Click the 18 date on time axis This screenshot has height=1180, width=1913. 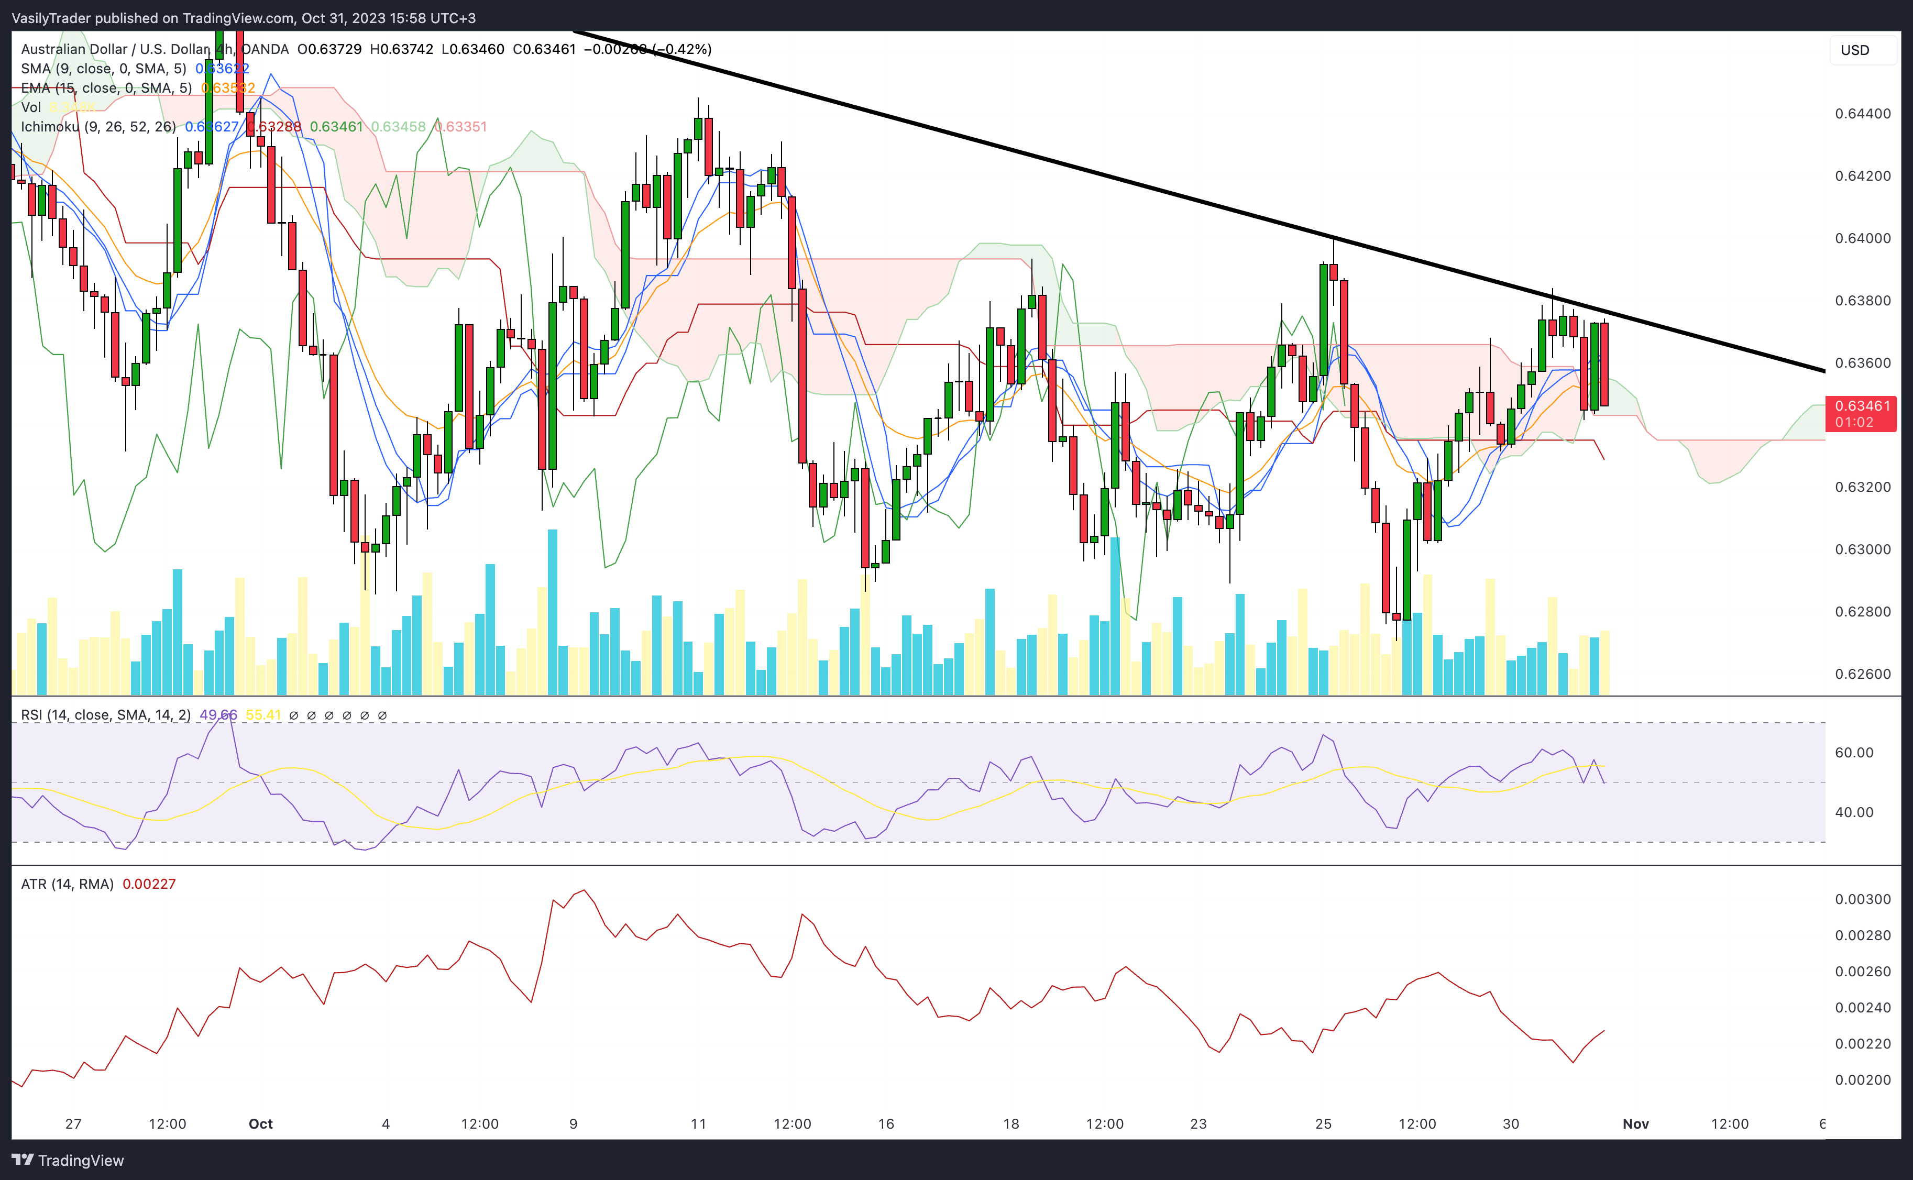[1011, 1124]
